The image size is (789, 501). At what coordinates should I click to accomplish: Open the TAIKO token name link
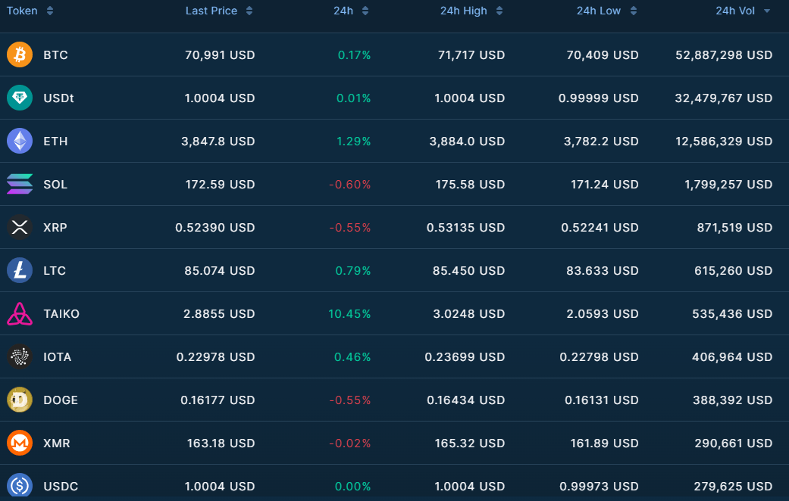point(61,314)
